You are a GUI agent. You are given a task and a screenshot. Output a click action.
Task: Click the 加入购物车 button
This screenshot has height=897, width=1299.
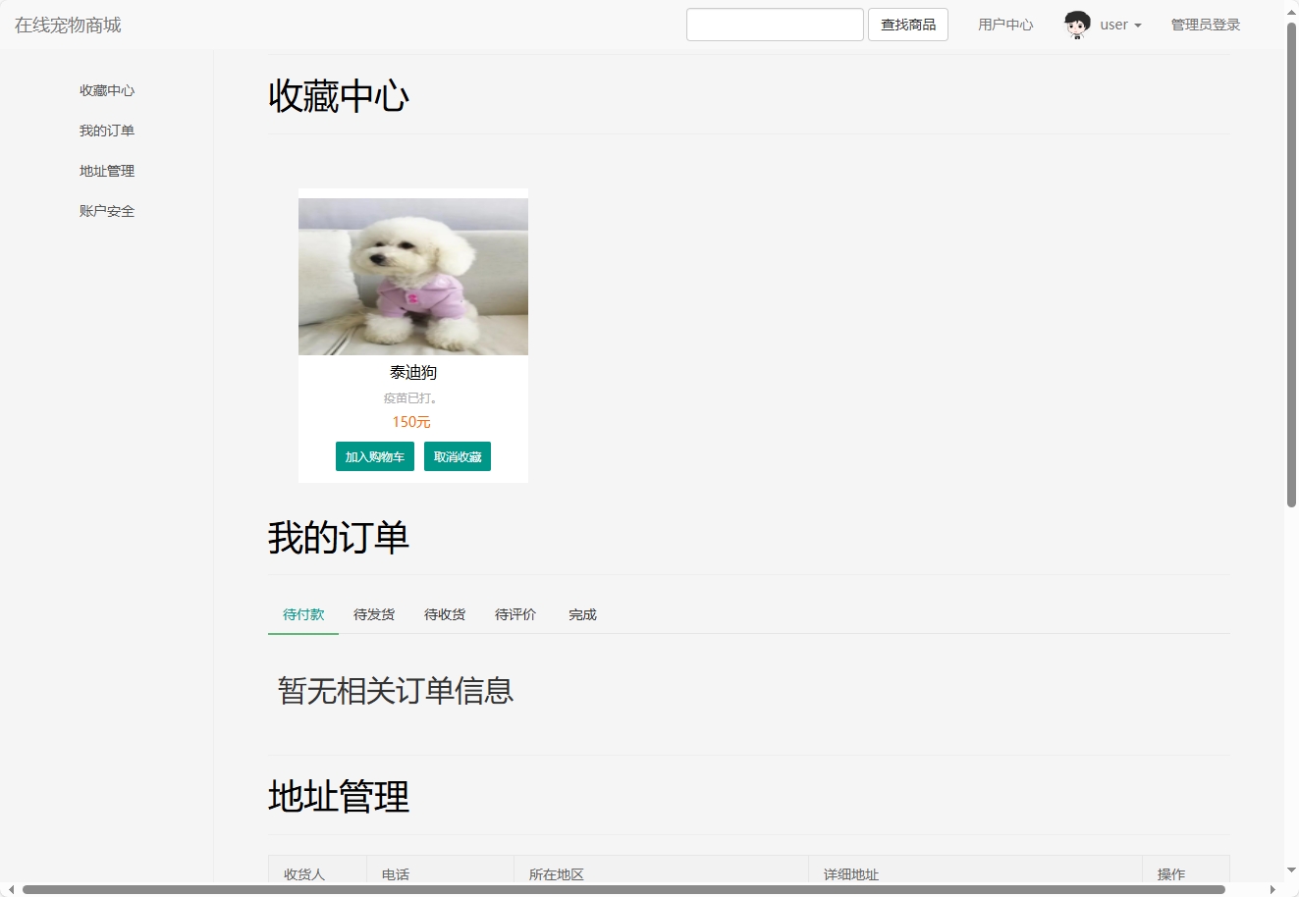[374, 456]
